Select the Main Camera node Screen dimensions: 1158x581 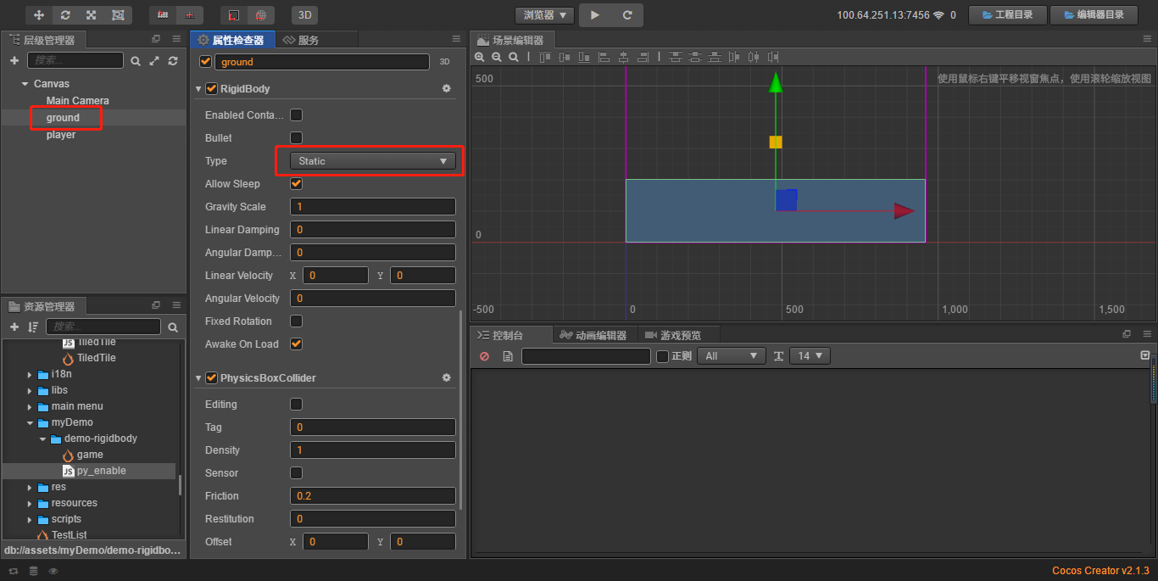(x=77, y=101)
